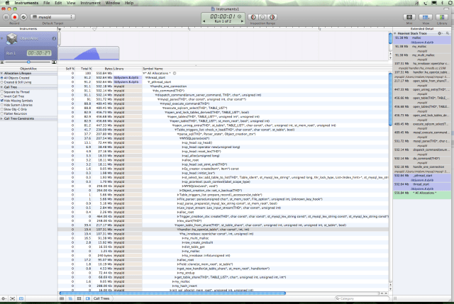Select All Objects Created radio button

tap(1, 78)
